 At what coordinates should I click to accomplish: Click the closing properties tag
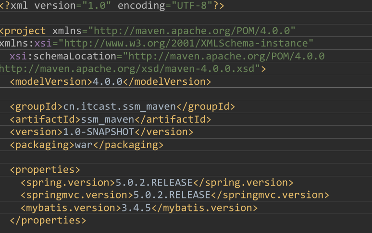(x=48, y=221)
